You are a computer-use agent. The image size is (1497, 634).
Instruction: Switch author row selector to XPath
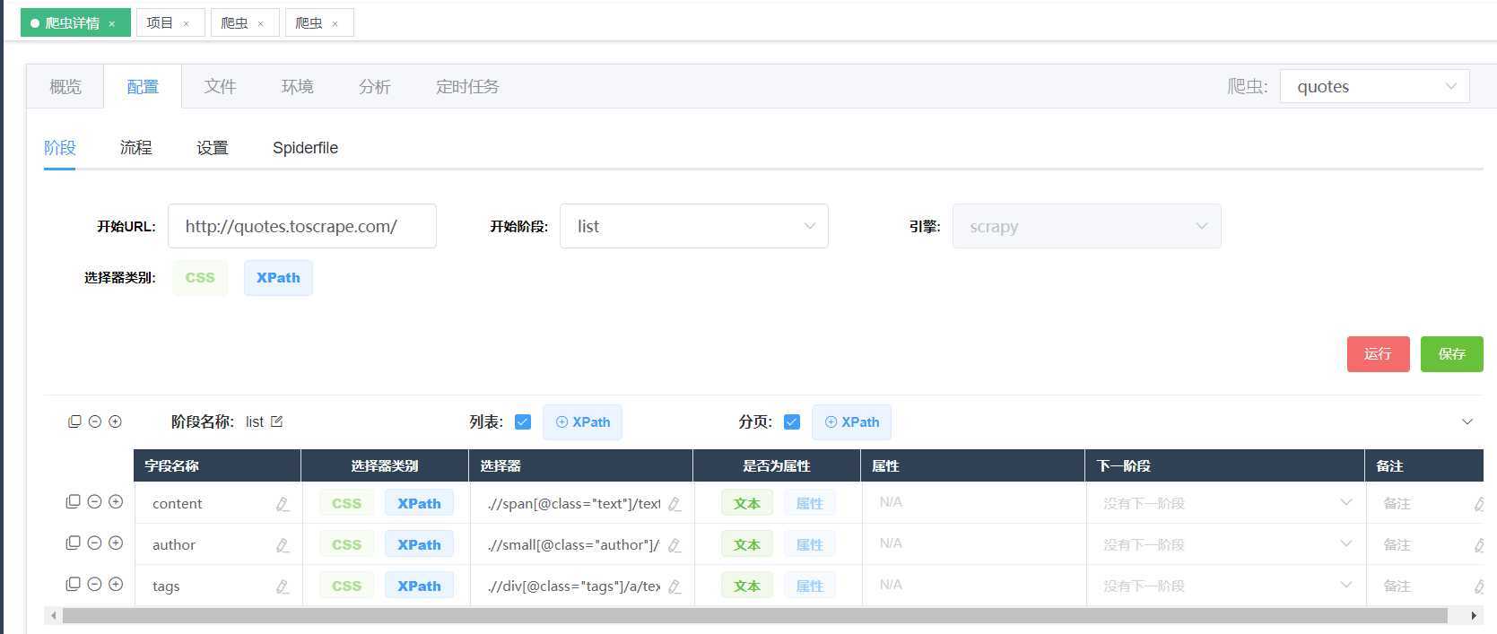click(419, 544)
